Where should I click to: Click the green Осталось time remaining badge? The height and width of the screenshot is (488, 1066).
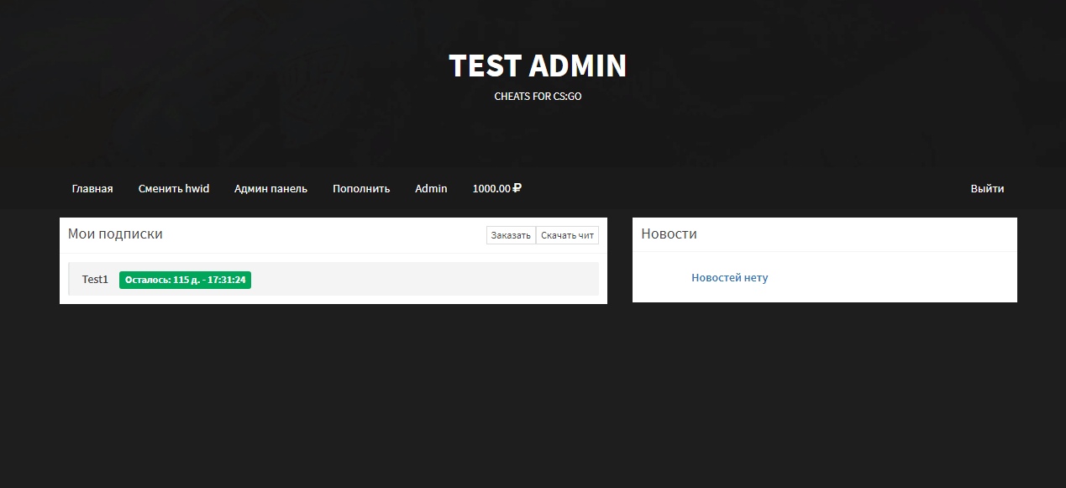pos(185,280)
